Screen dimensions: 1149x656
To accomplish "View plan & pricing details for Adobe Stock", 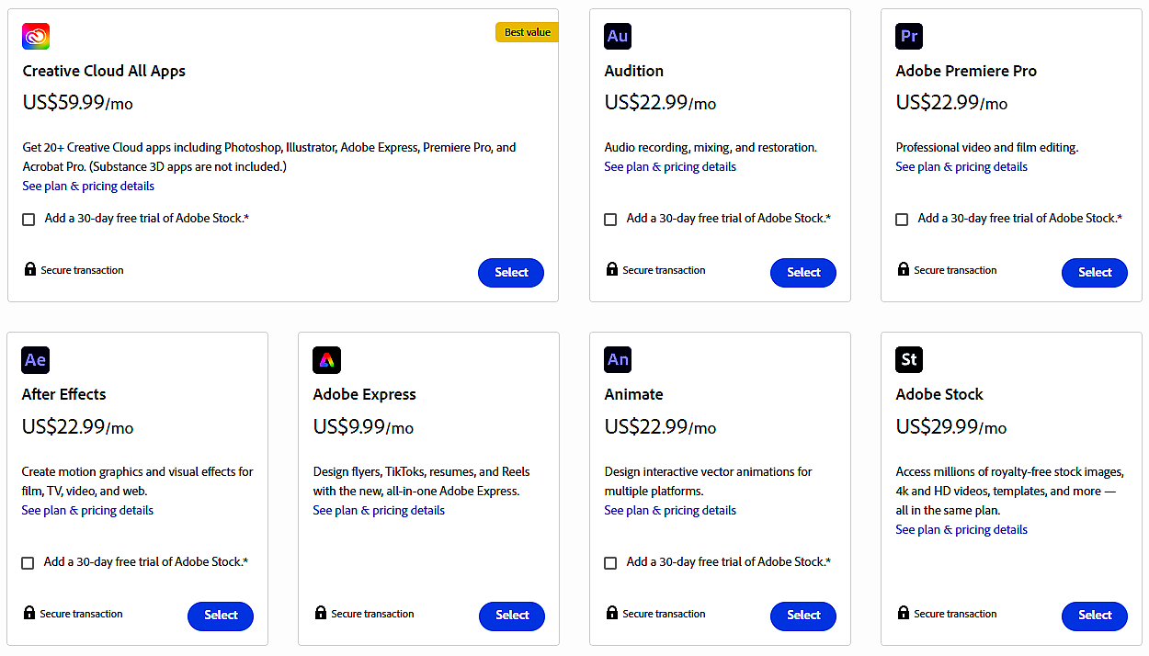I will [961, 530].
